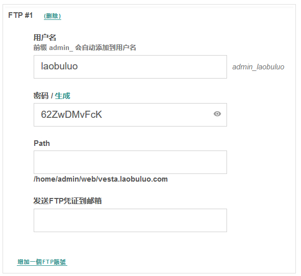
Task: Toggle password visibility with the eye icon
Action: click(217, 114)
